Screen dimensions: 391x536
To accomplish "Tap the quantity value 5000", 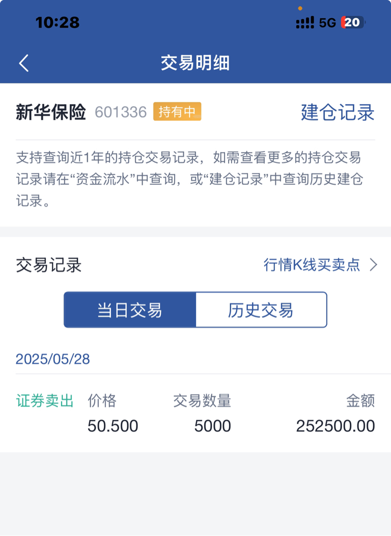I will click(213, 426).
